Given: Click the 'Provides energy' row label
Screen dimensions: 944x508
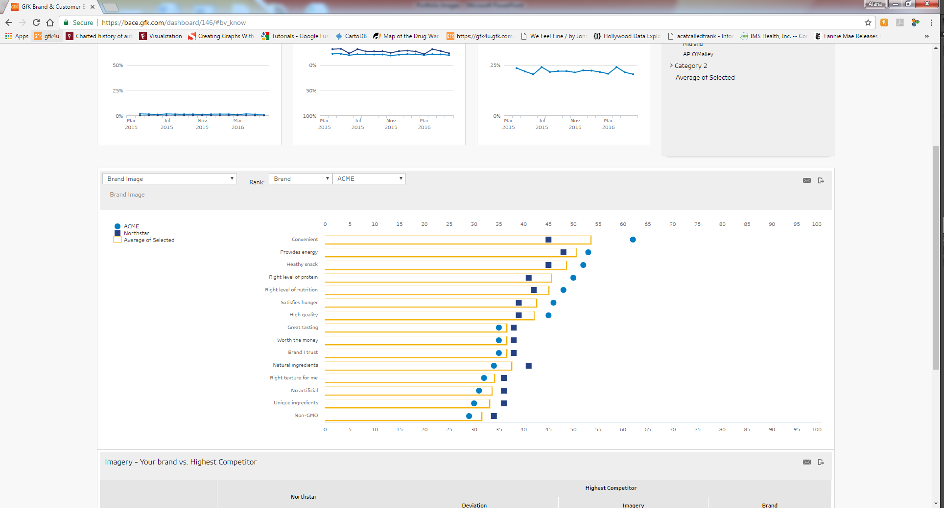Looking at the screenshot, I should coord(299,252).
